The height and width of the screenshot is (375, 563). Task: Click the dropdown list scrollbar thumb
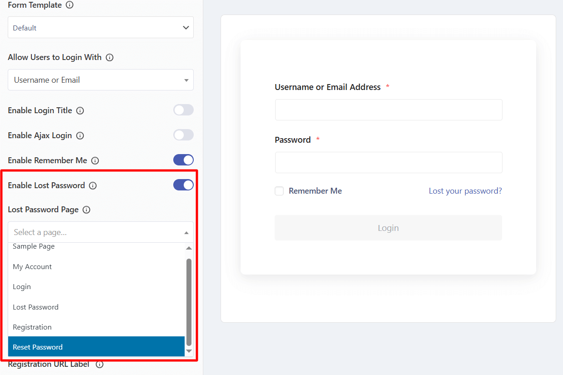pos(189,302)
